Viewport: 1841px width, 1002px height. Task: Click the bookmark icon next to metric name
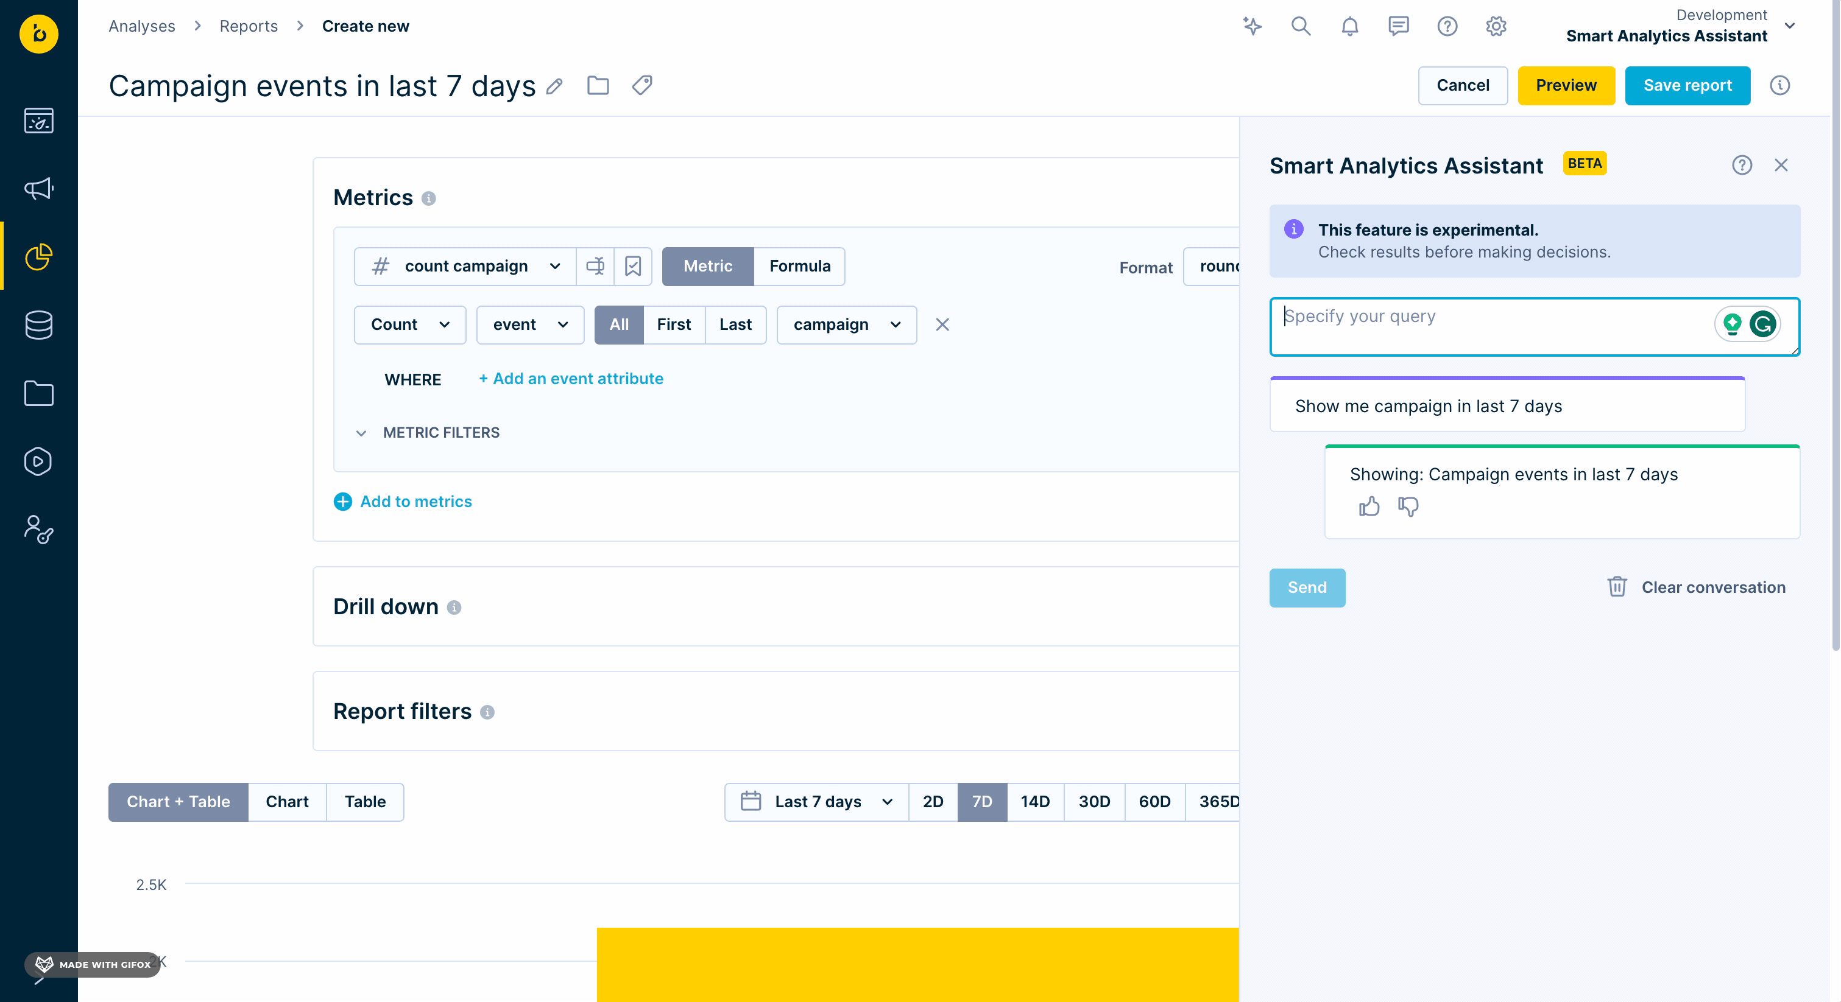click(632, 267)
